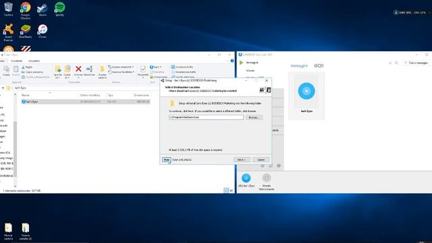Click the destination folder path field
This screenshot has width=432, height=243.
coord(206,117)
